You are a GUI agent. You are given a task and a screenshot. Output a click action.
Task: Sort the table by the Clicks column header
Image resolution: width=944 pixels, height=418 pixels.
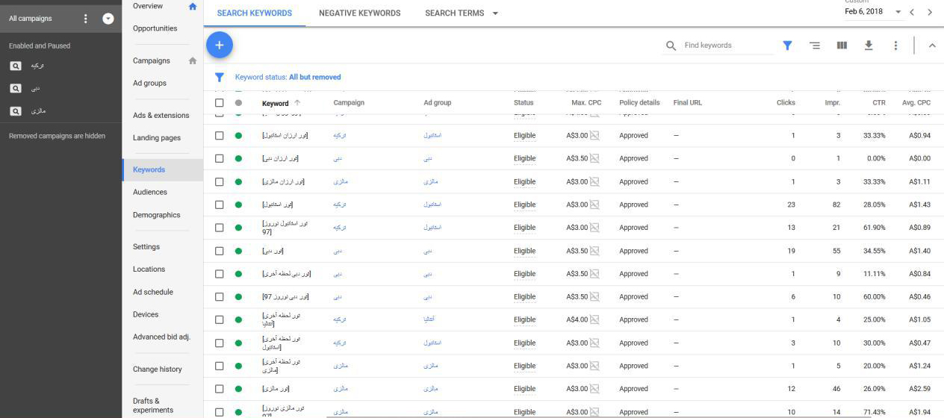tap(786, 103)
